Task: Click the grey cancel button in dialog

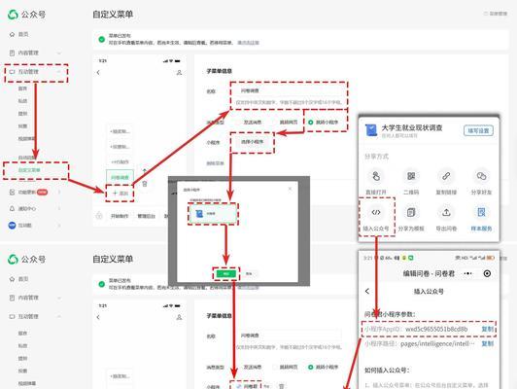Action: [x=249, y=274]
